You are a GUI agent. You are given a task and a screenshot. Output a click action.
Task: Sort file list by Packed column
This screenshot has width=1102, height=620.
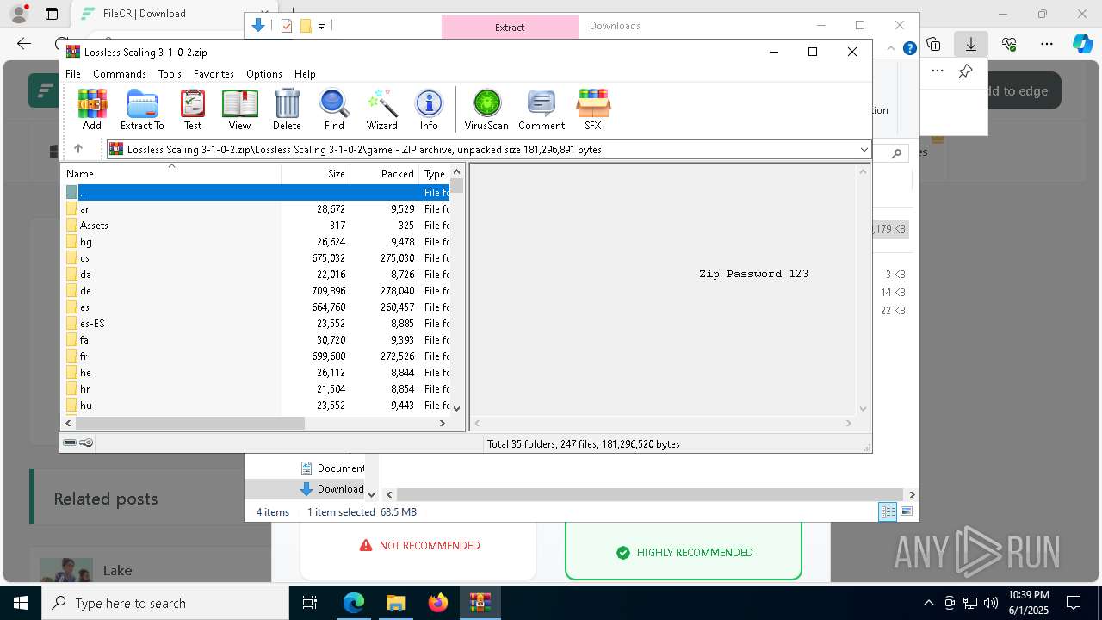385,173
